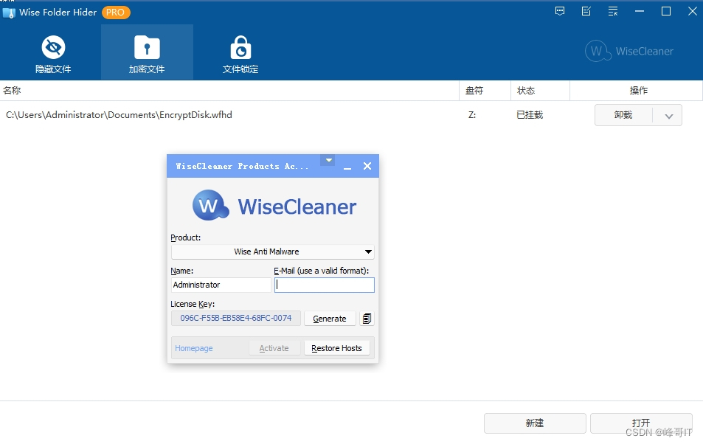Click the 卸载 (unmount) button for EncryptDisk.wfhd

coord(623,115)
